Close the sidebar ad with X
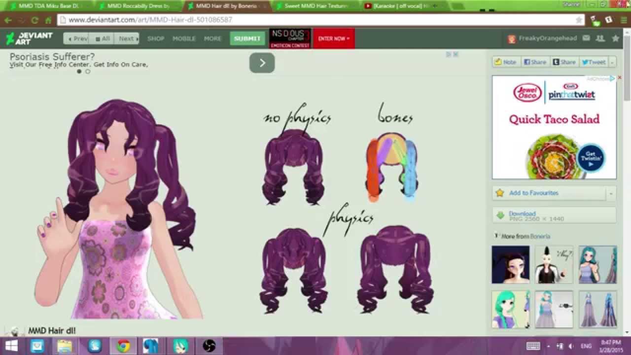 pyautogui.click(x=620, y=78)
